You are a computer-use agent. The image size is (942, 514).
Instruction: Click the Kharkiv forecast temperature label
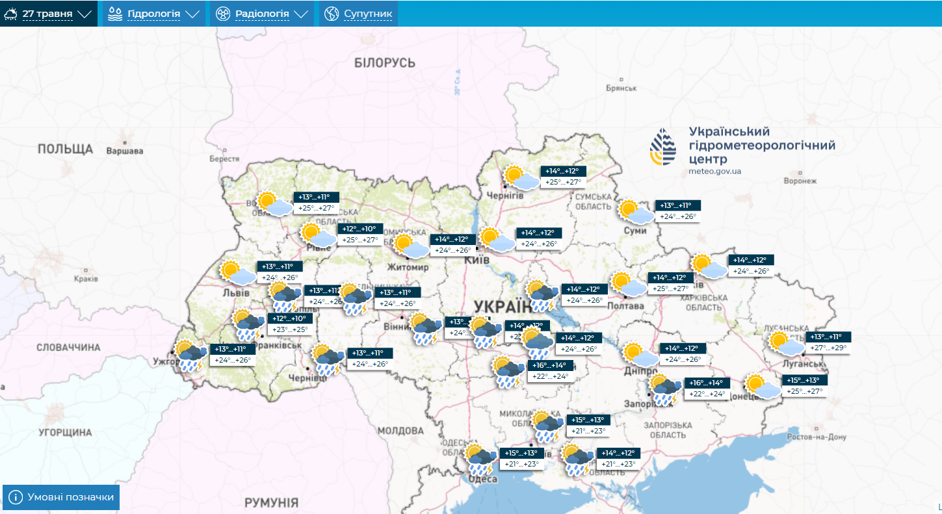tap(751, 271)
